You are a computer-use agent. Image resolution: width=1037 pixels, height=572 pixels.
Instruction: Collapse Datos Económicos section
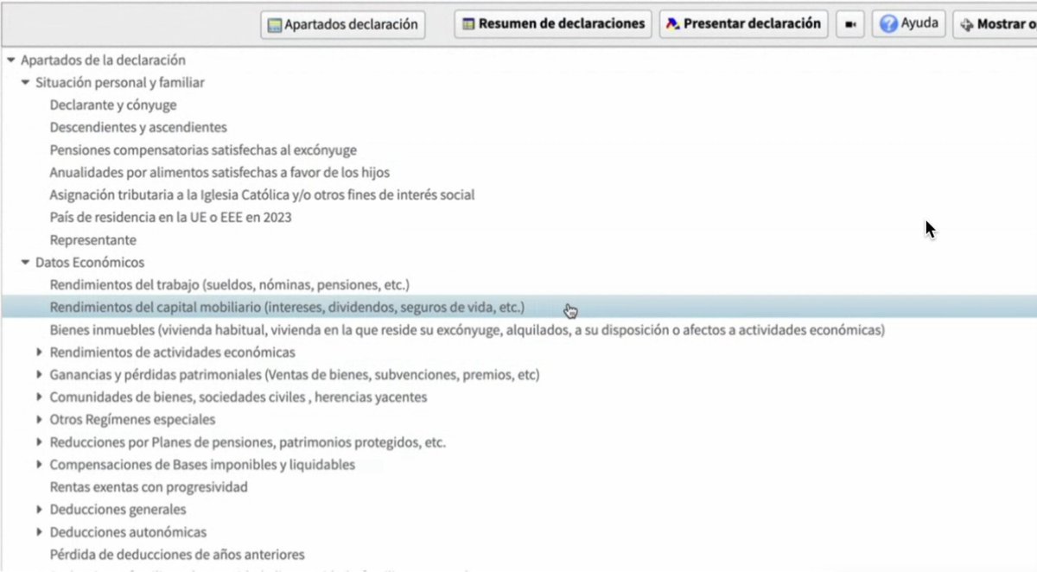(26, 263)
